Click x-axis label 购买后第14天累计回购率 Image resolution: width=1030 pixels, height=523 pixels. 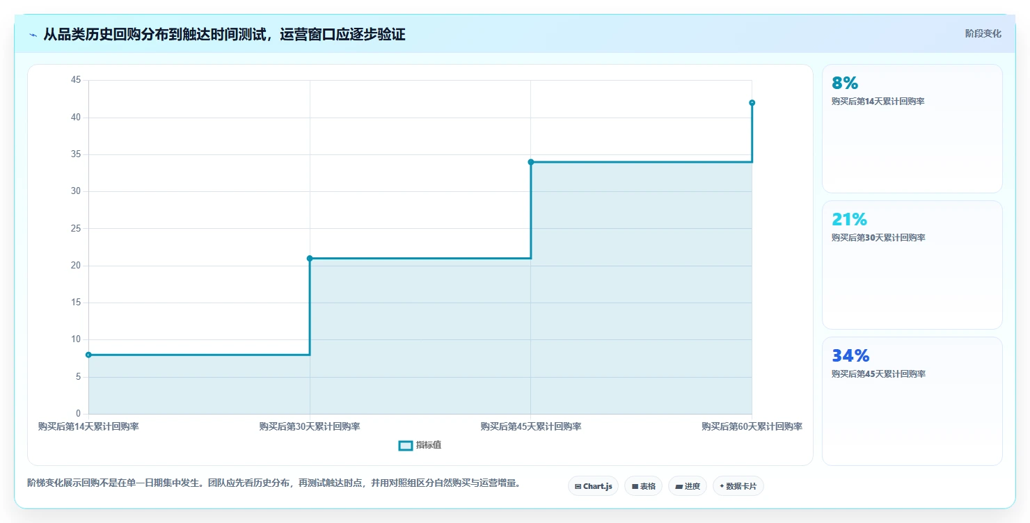pyautogui.click(x=88, y=426)
